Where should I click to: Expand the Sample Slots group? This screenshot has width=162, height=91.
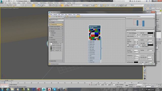point(56,61)
